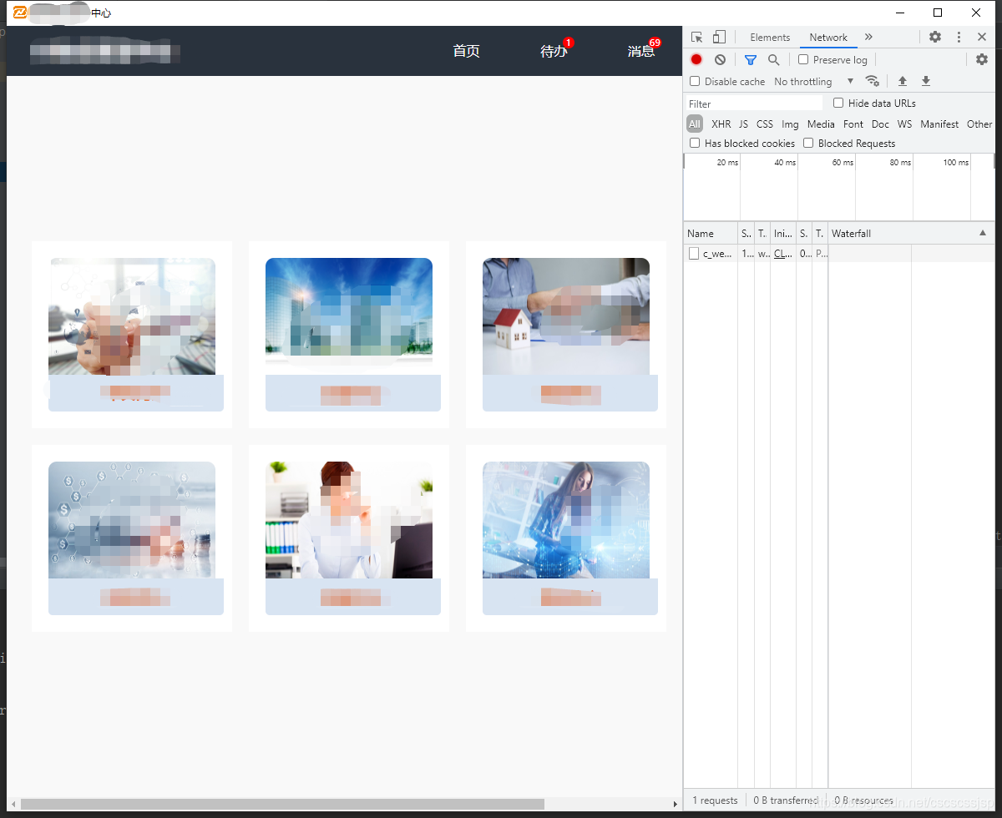Close the DevTools panel
This screenshot has height=818, width=1002.
coord(982,38)
